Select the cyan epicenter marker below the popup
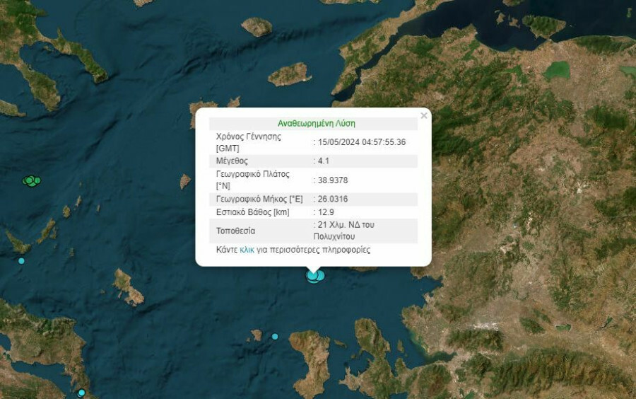This screenshot has height=399, width=636. click(x=314, y=275)
